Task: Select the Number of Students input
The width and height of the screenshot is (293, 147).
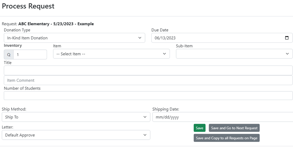Action: pyautogui.click(x=148, y=96)
